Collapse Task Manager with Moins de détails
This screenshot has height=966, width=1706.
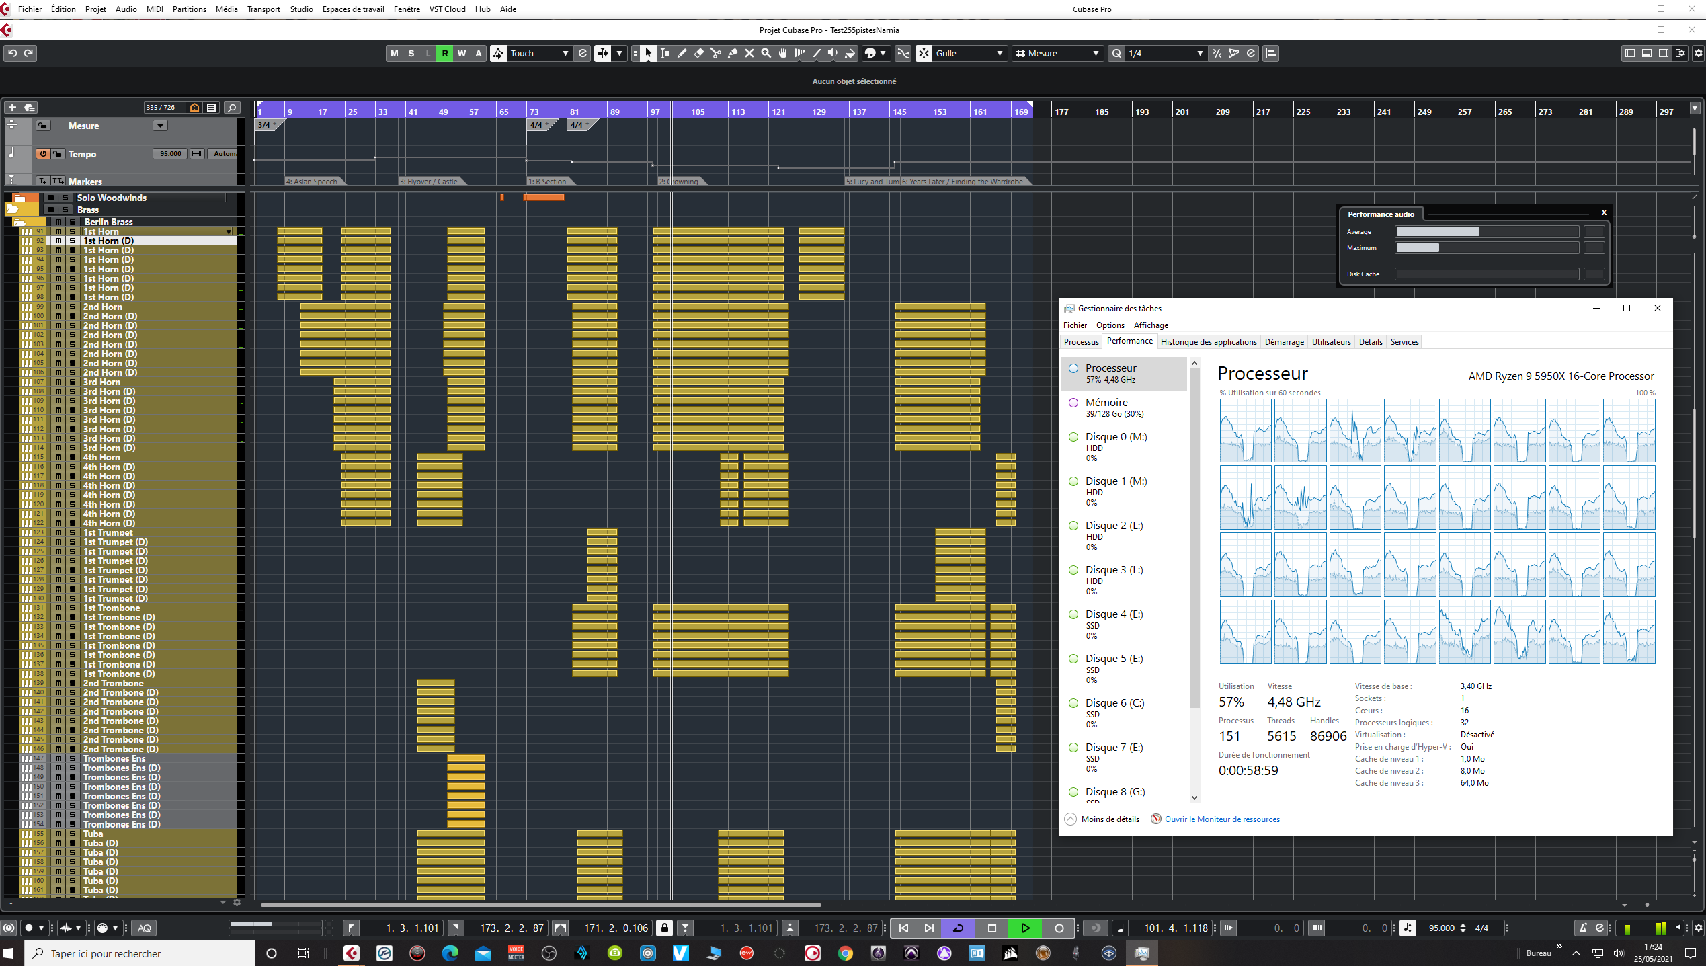1102,819
